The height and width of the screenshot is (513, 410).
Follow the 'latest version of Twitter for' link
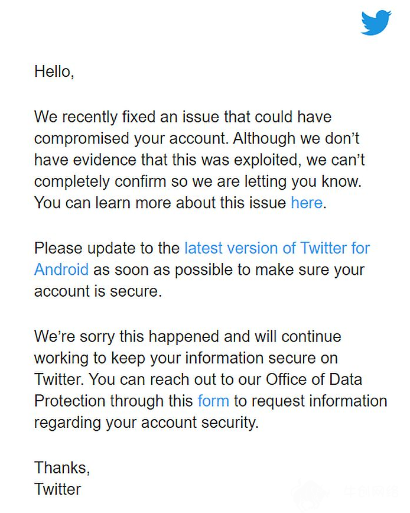pyautogui.click(x=277, y=248)
